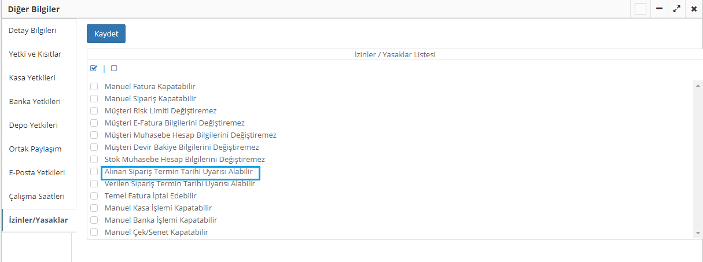
Task: Click the white square in title bar
Action: click(x=640, y=9)
